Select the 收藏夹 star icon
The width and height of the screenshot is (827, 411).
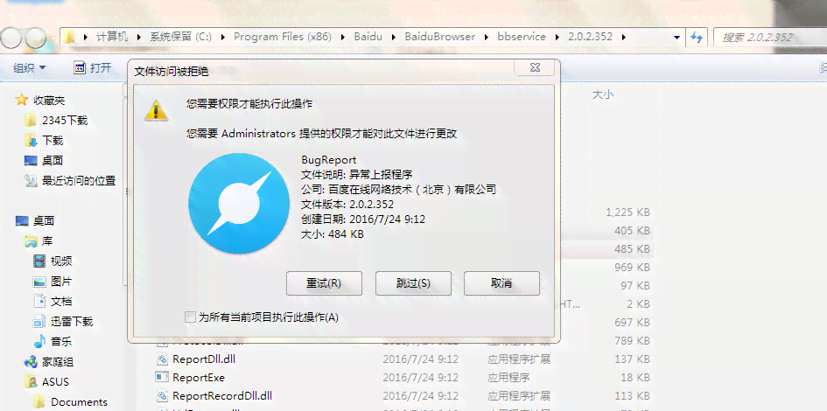tap(21, 100)
